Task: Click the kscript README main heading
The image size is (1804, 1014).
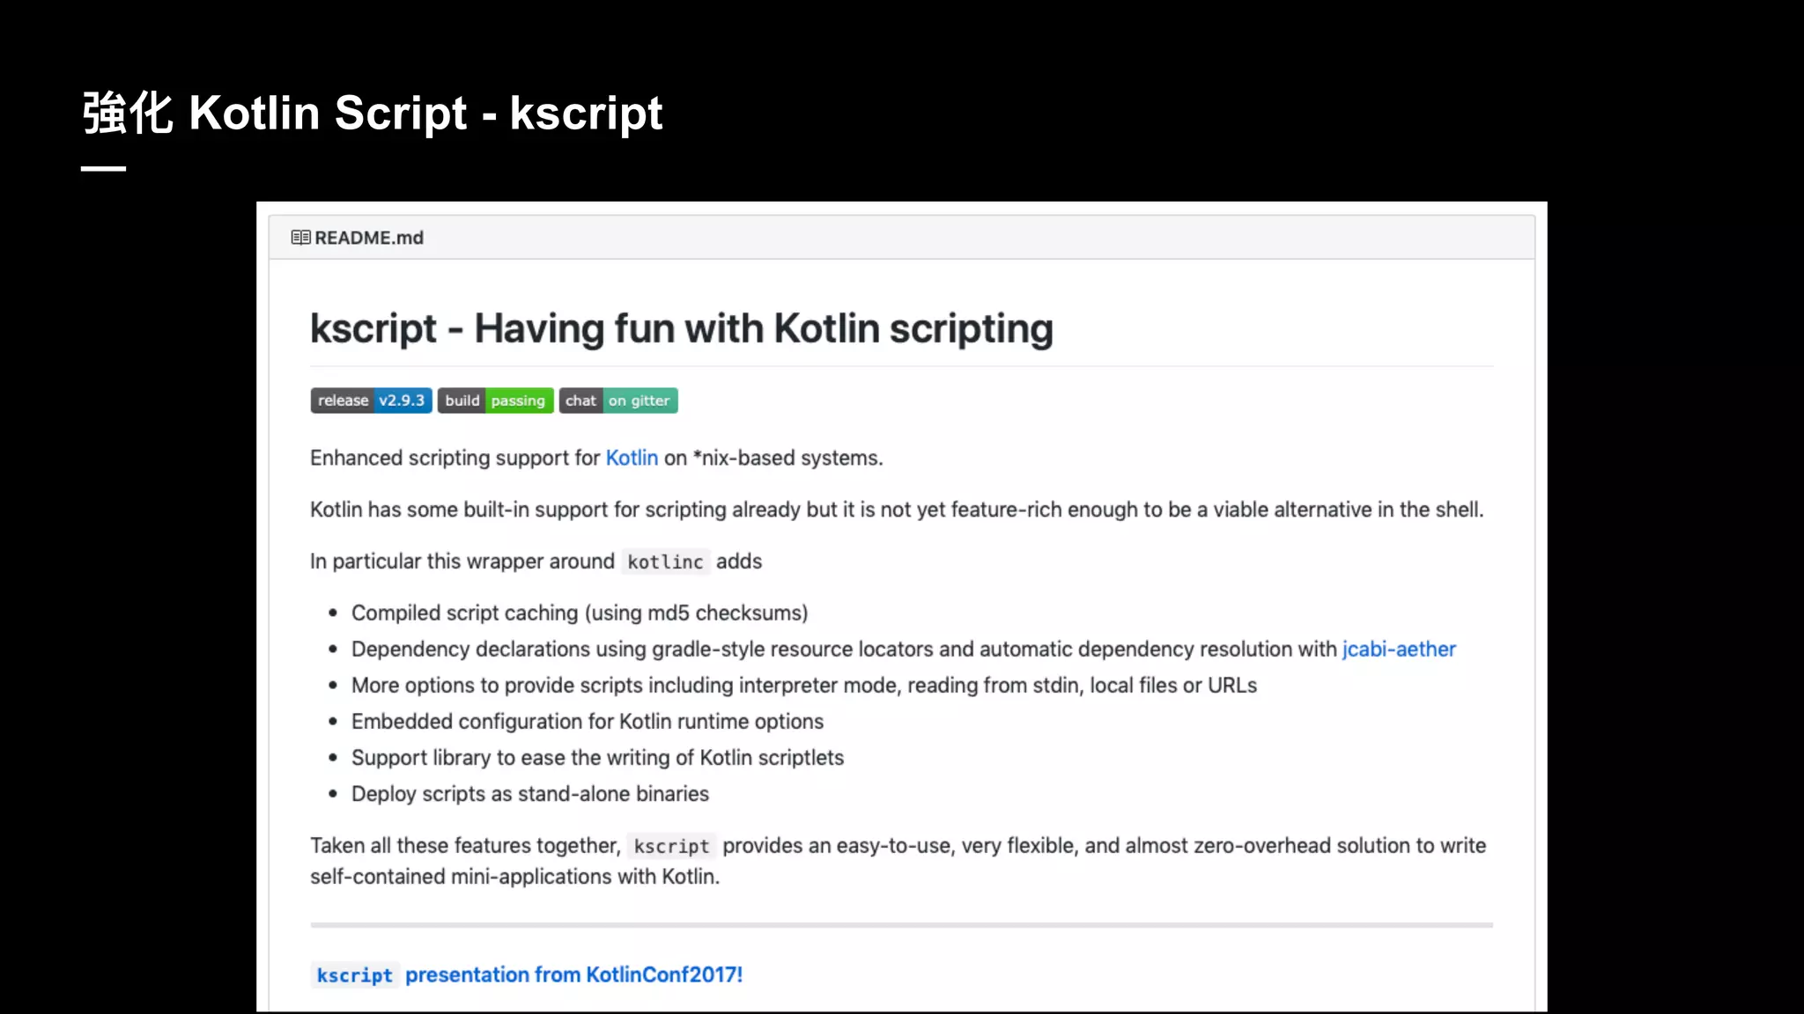Action: click(x=681, y=328)
